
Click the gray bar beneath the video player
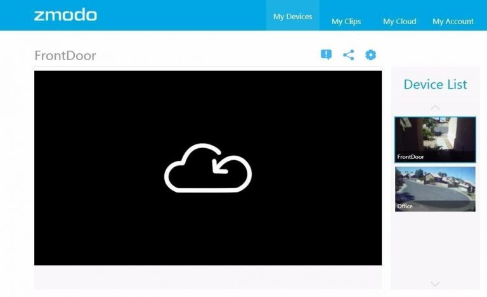pyautogui.click(x=208, y=277)
